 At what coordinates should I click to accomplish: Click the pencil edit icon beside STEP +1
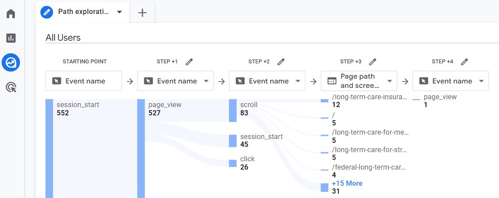[x=189, y=62]
